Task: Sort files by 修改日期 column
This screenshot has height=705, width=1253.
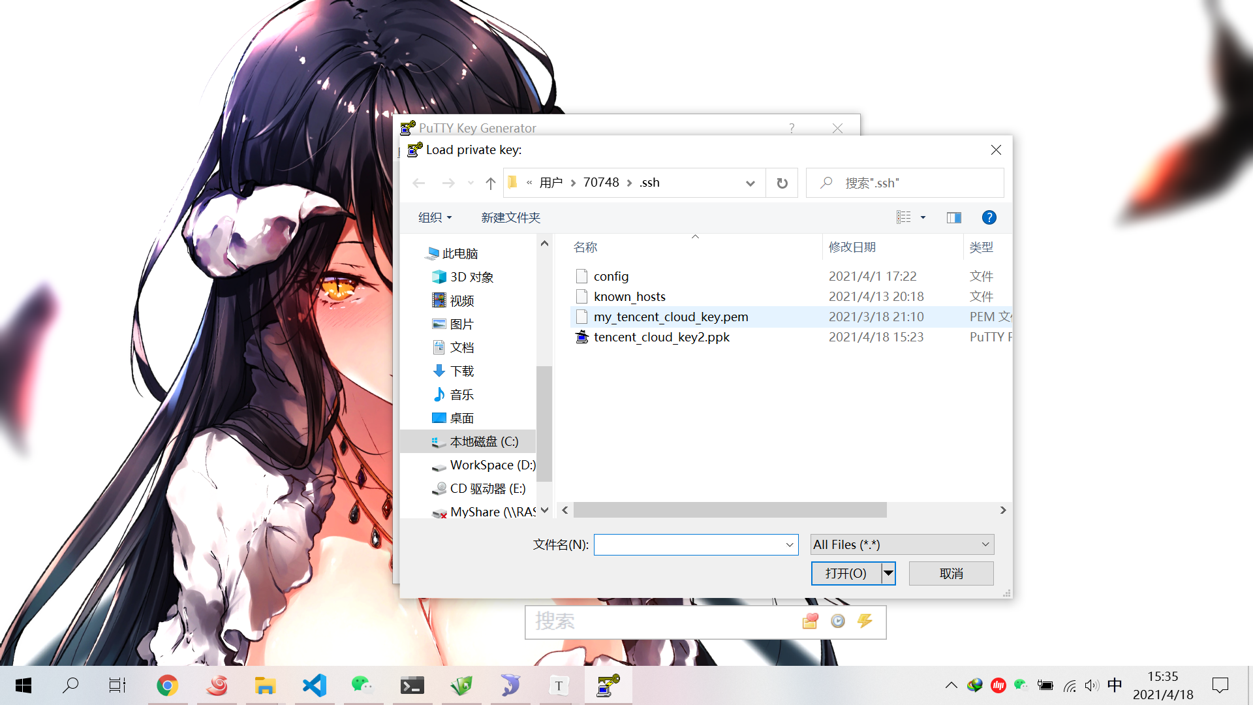Action: (x=852, y=247)
